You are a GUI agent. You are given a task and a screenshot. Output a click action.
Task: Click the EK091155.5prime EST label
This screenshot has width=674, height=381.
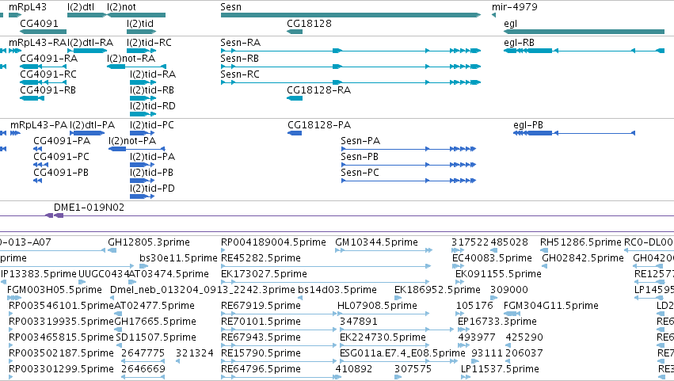tap(499, 274)
